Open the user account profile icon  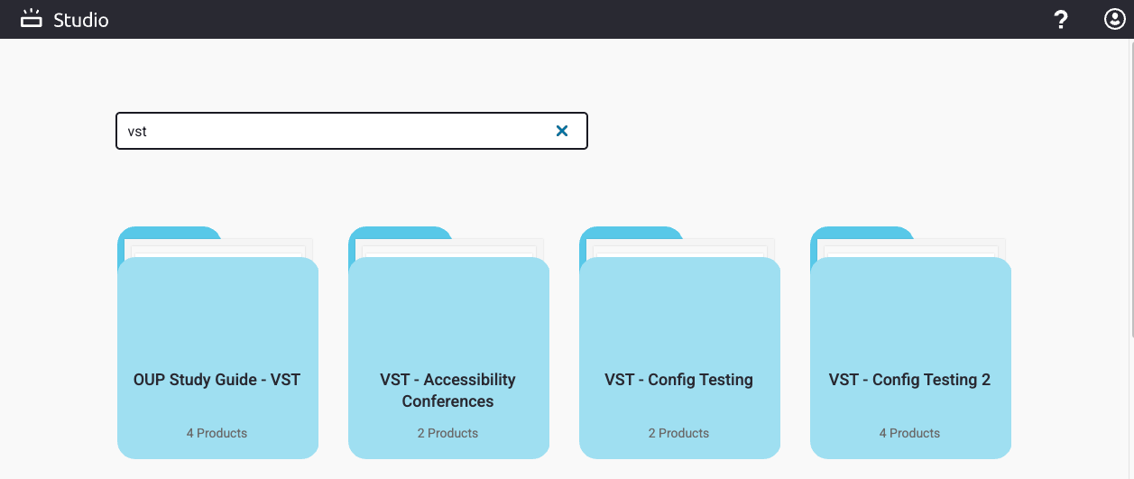[x=1114, y=19]
